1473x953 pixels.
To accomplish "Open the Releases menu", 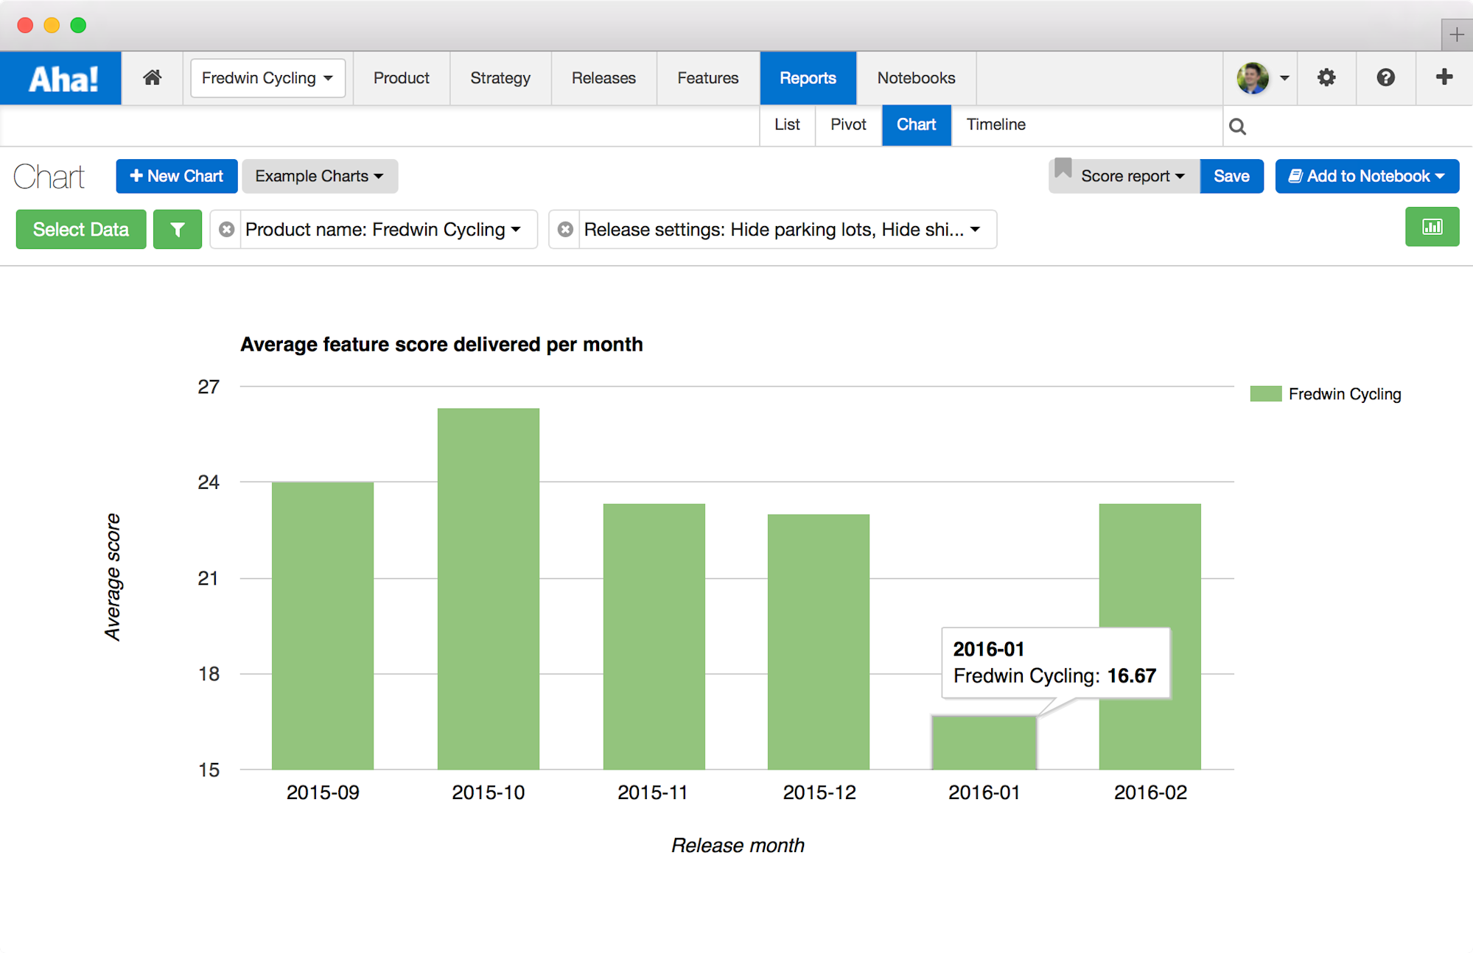I will [603, 77].
